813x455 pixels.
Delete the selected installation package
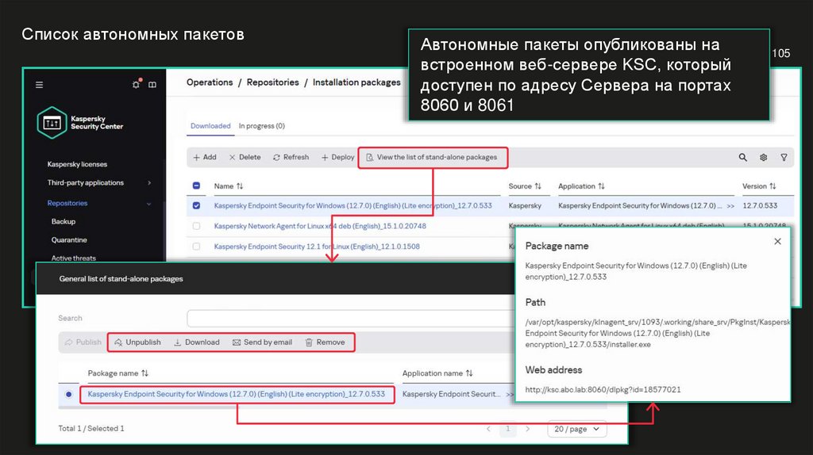point(245,158)
